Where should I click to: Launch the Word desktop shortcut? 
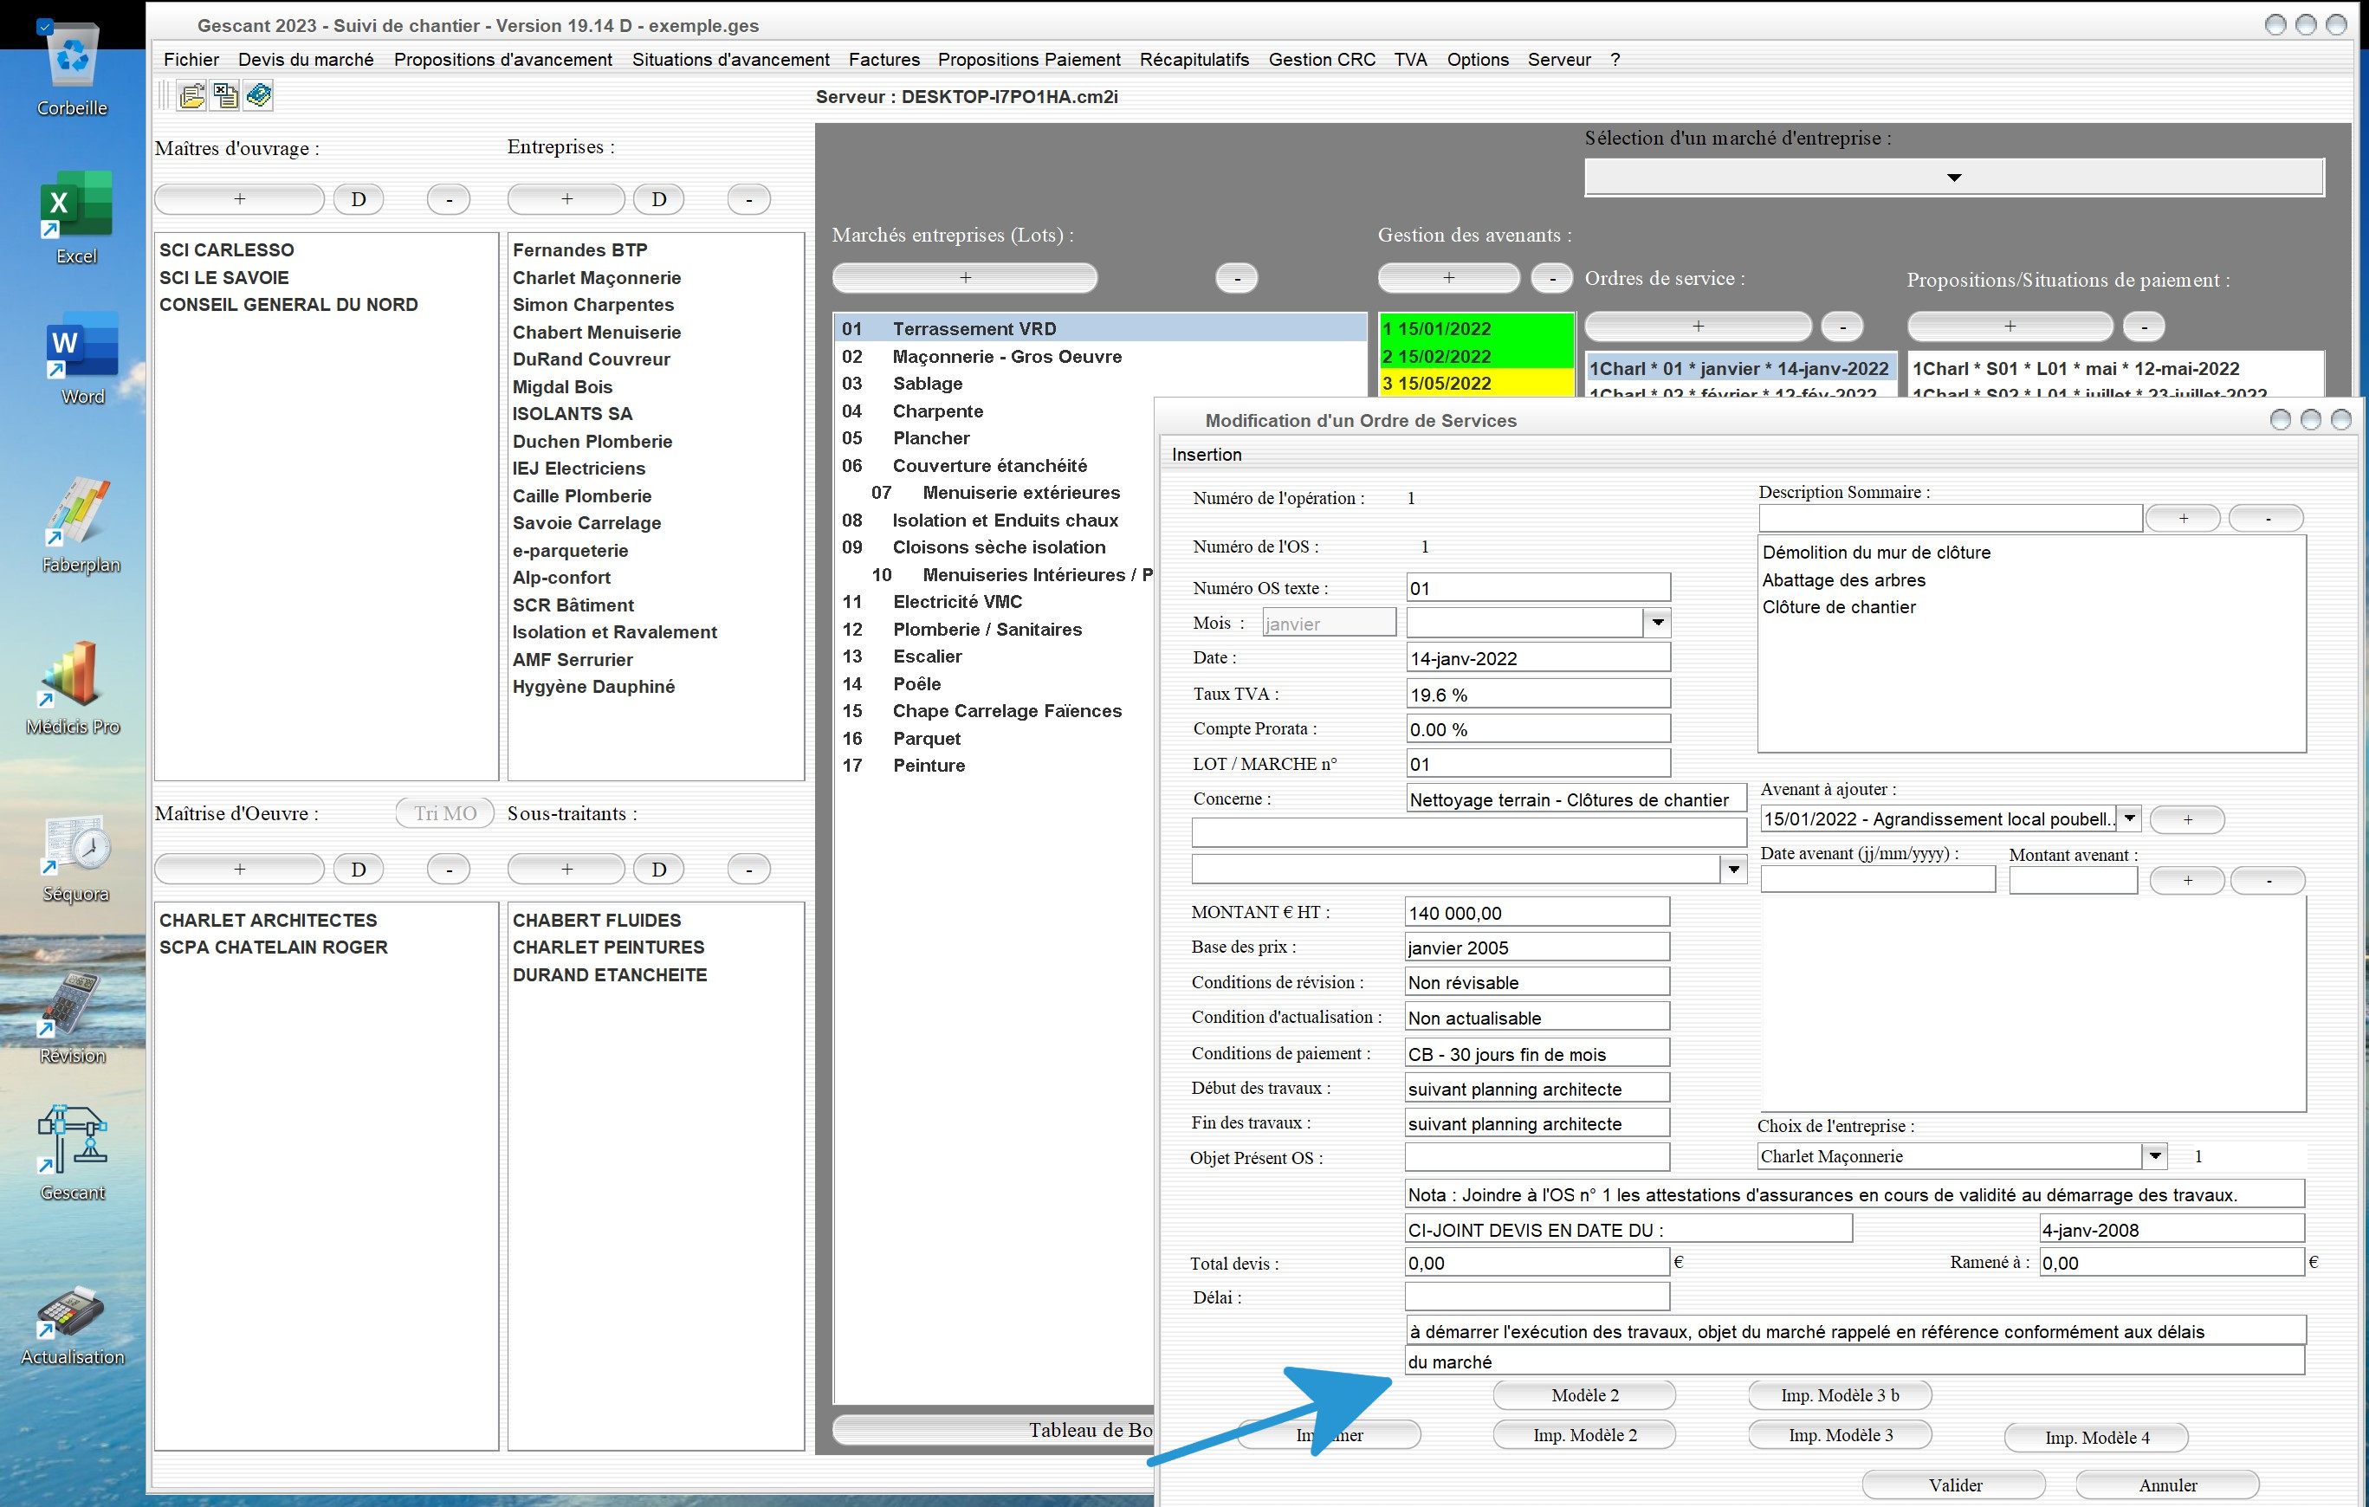pyautogui.click(x=82, y=358)
